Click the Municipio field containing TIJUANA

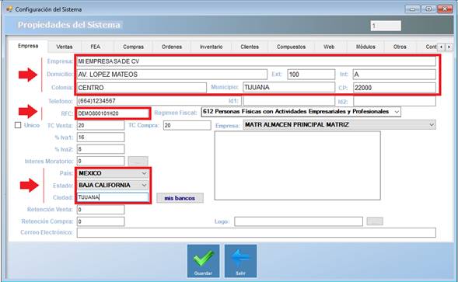coord(289,87)
